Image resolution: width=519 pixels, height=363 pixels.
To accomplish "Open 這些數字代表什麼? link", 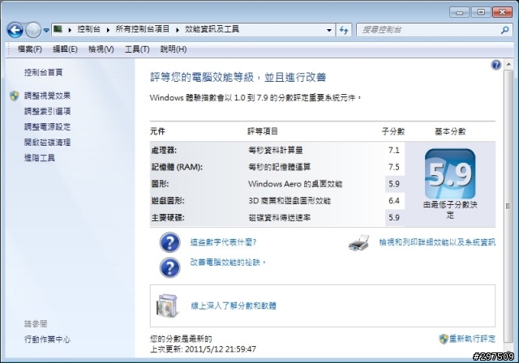I will coord(223,242).
